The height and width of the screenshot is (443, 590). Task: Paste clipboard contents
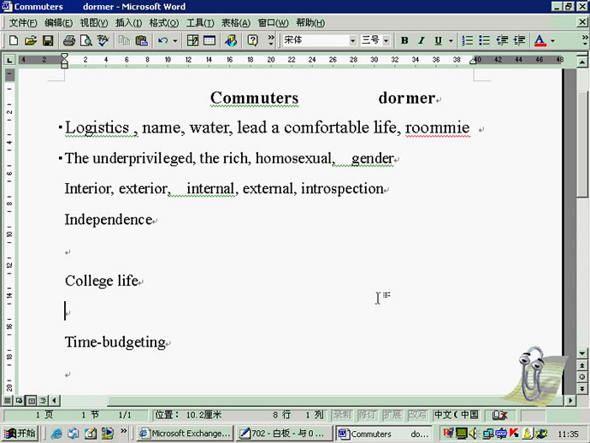[141, 40]
